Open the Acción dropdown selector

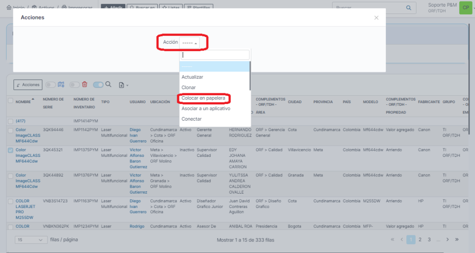tap(189, 42)
